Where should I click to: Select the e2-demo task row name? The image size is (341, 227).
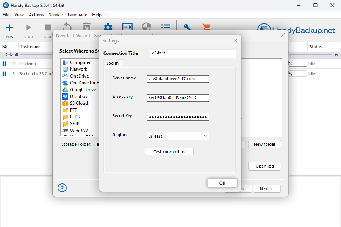click(28, 64)
